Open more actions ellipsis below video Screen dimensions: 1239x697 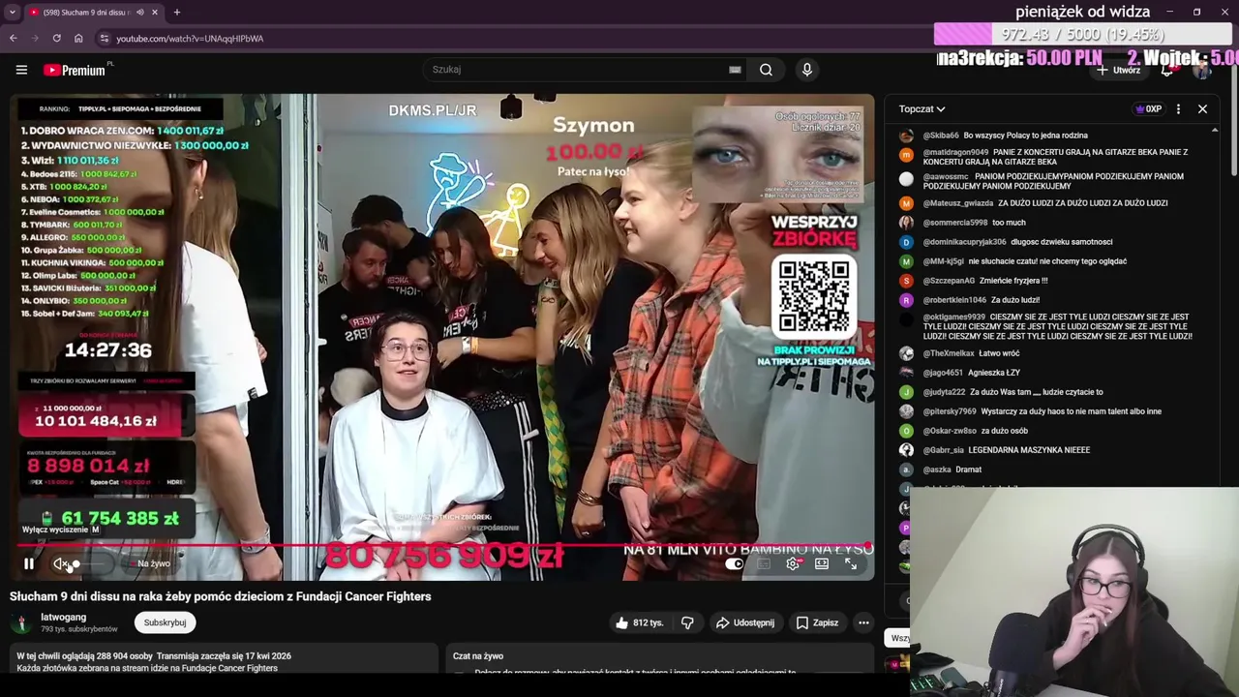(863, 622)
